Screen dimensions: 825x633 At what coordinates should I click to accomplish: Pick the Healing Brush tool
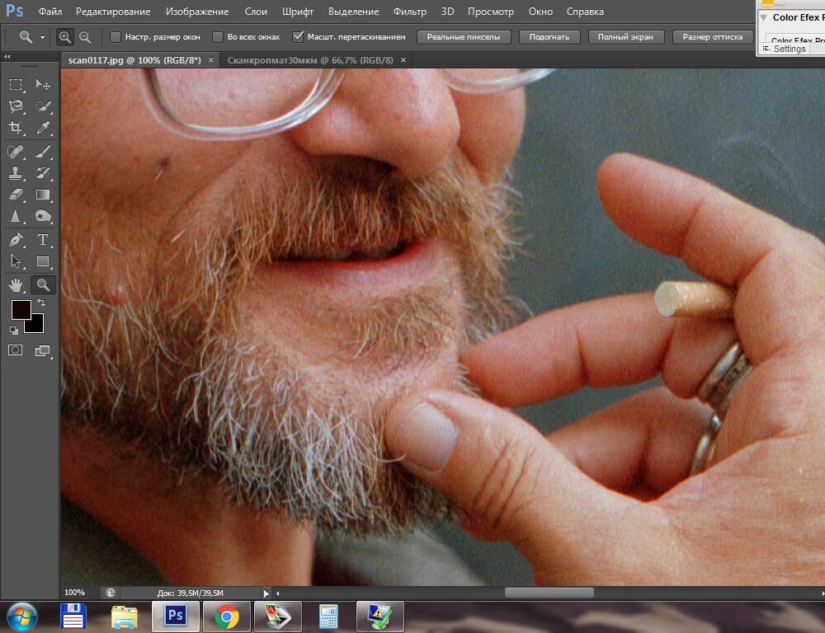16,151
